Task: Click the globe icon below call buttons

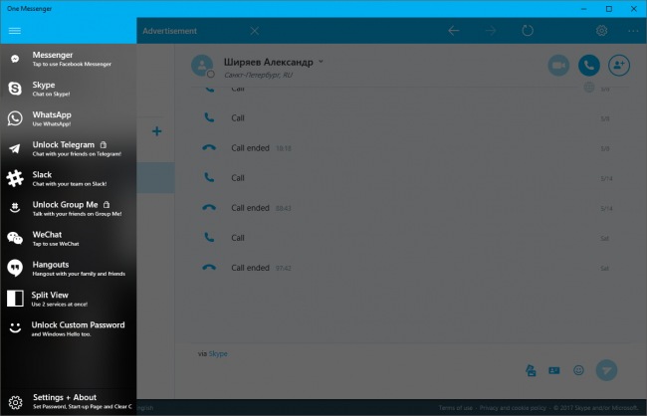Action: click(589, 87)
